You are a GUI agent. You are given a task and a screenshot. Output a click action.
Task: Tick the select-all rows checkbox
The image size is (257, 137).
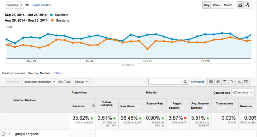pos(3,100)
